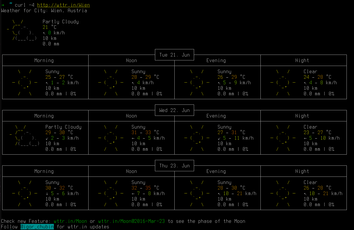Click Tuesday night wind 4 – 8 km/h

tap(320, 83)
